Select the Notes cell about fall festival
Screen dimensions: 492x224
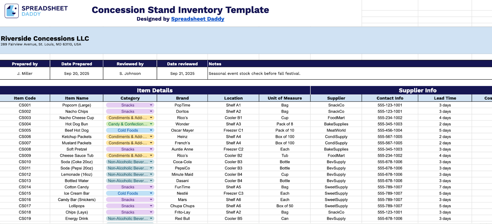(x=254, y=73)
